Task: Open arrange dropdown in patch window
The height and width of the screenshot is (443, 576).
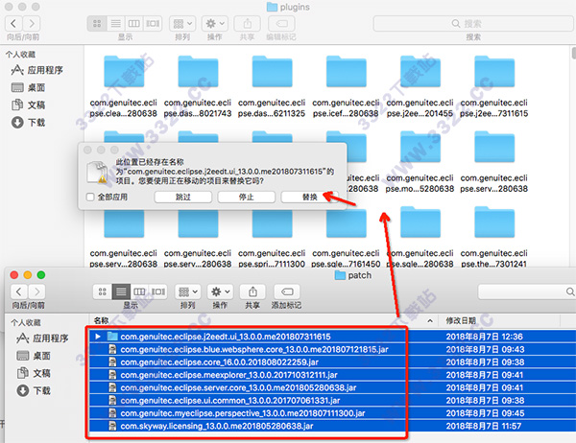Action: tap(188, 291)
